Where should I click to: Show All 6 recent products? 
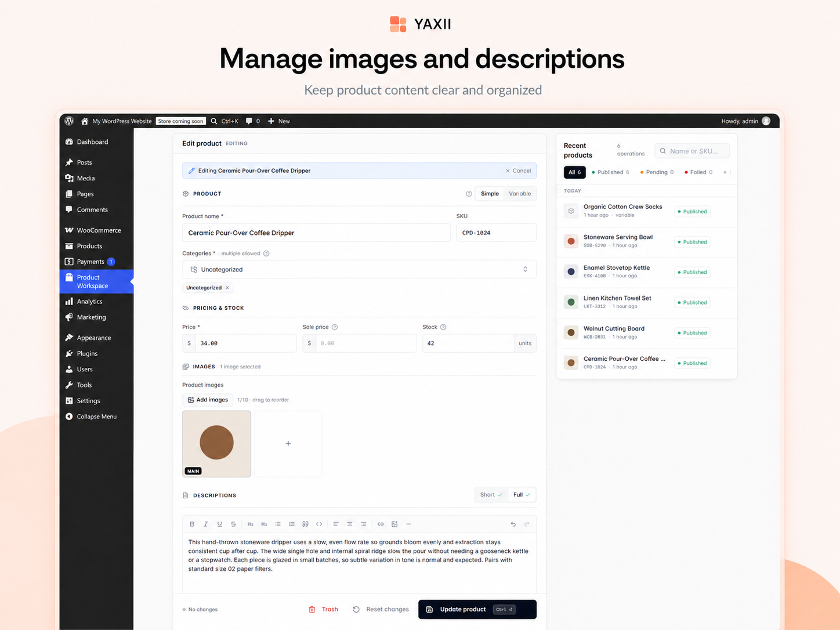coord(574,172)
